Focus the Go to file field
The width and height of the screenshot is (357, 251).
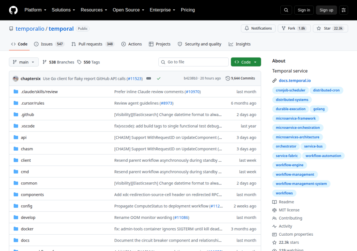pos(193,62)
